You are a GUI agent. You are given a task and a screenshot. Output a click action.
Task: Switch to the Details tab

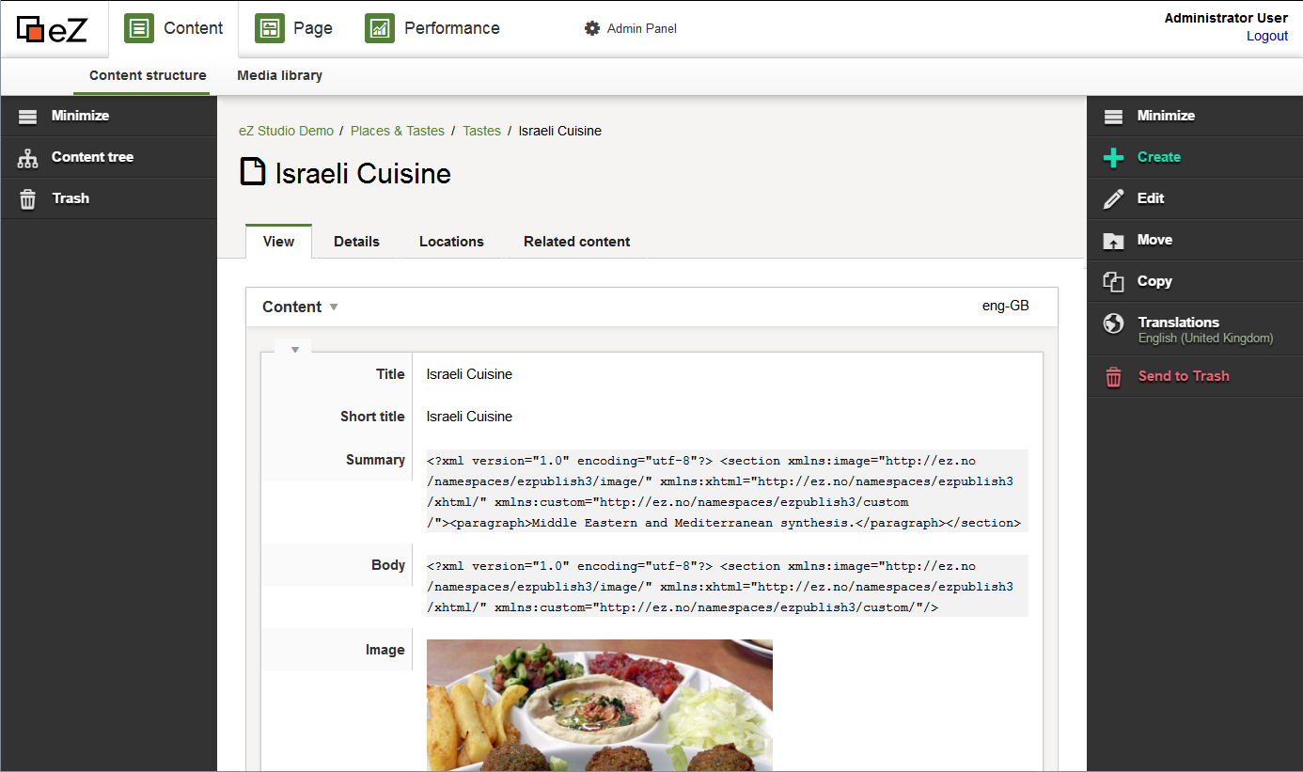357,242
